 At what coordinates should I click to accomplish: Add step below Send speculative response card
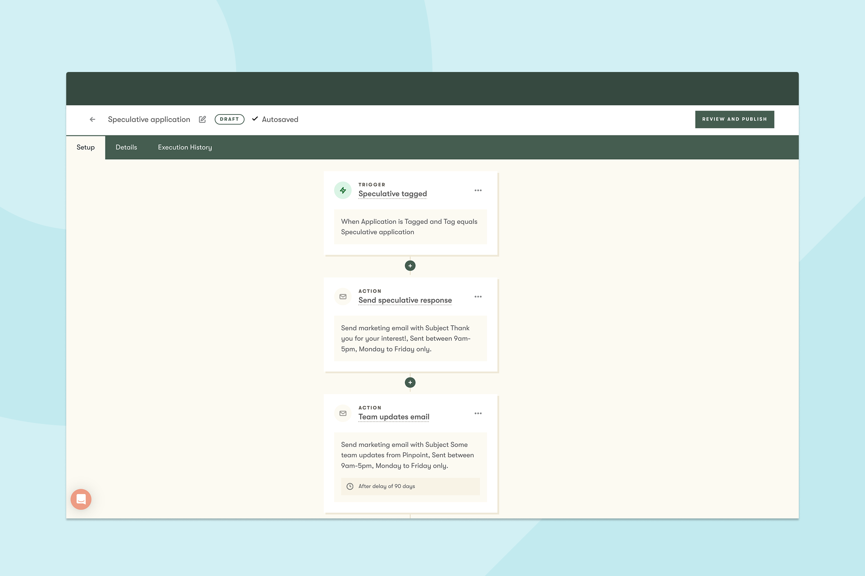[410, 382]
